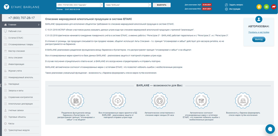Image resolution: width=278 pixels, height=136 pixels.
Task: Click the scanner badge above Автоматически соотносит
Action: pyautogui.click(x=201, y=101)
